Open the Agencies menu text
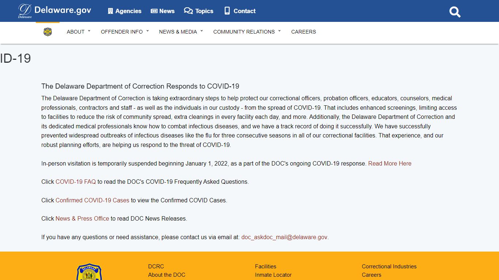 point(128,11)
